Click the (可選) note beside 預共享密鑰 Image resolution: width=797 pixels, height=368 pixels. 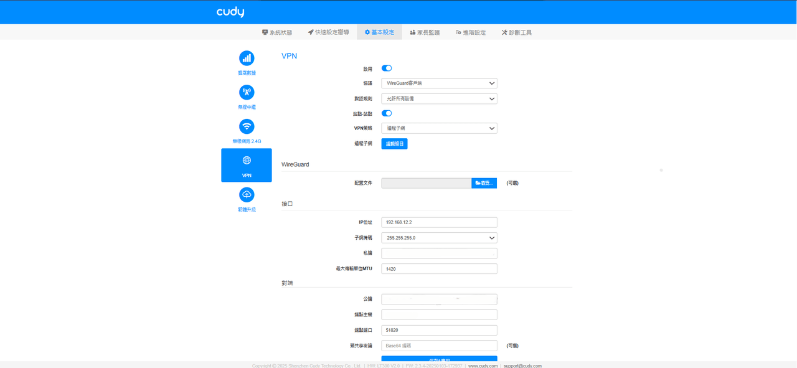point(512,346)
